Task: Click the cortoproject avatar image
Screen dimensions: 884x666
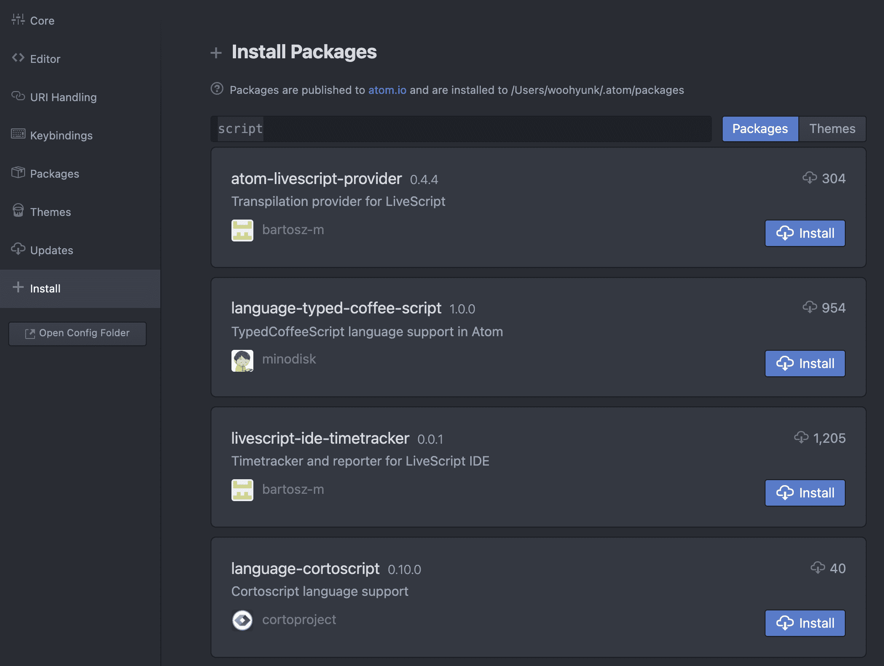Action: pyautogui.click(x=242, y=620)
